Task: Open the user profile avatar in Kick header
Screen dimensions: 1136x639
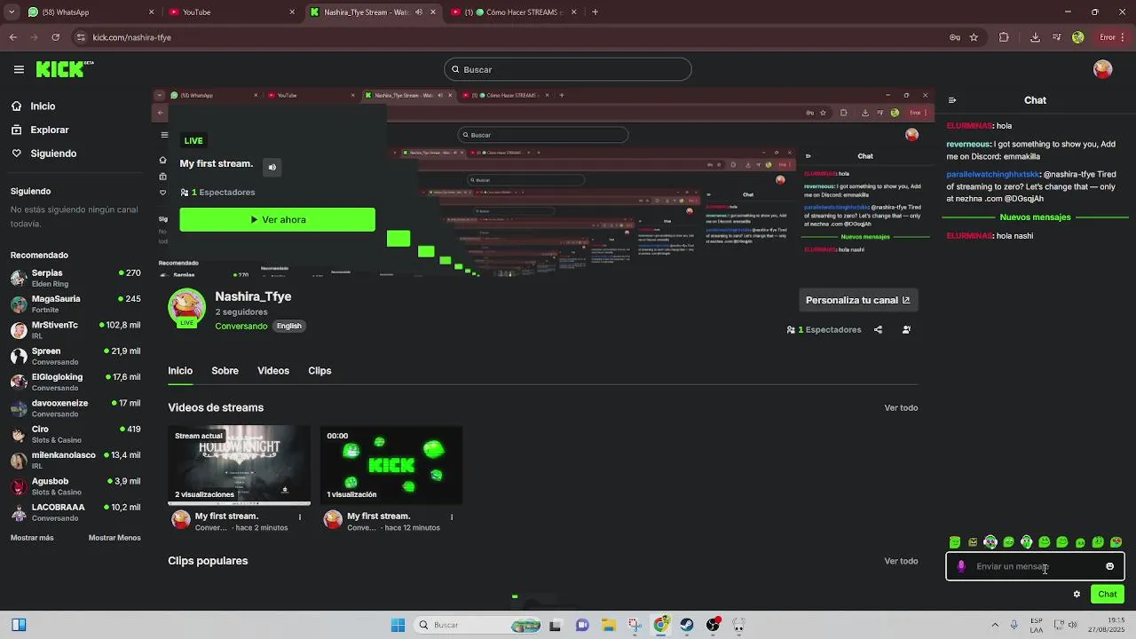Action: (x=1103, y=69)
